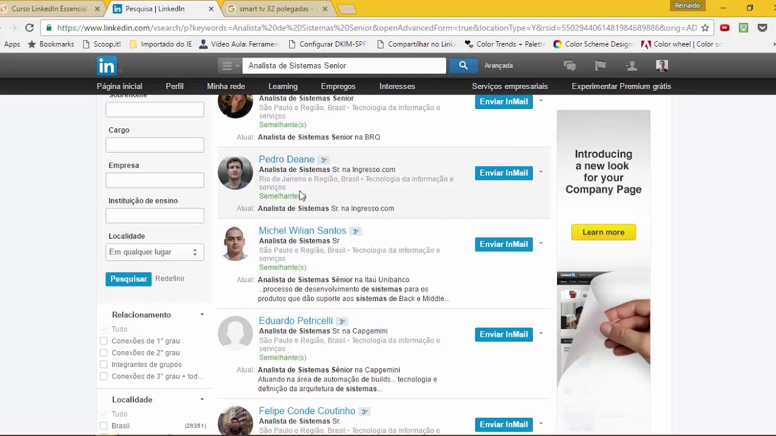Open the Perfil menu

coord(175,87)
